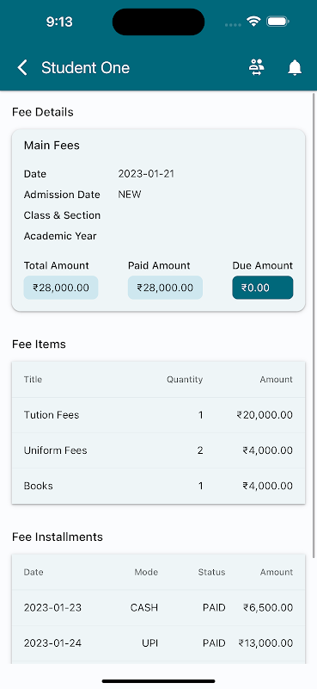
Task: Open the Main Fees card
Action: point(158,220)
